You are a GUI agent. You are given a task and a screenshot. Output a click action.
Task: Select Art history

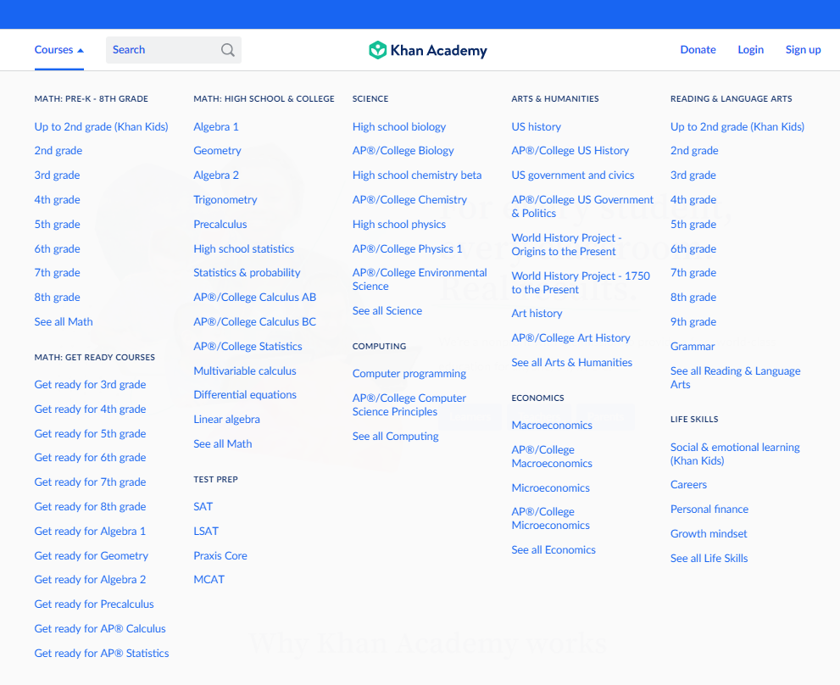tap(537, 314)
